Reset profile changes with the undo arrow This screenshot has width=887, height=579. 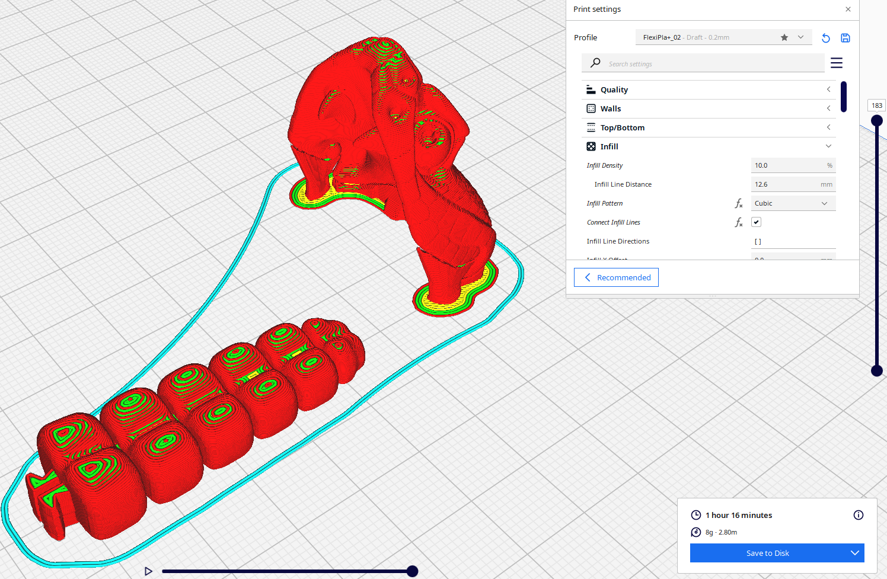tap(825, 37)
